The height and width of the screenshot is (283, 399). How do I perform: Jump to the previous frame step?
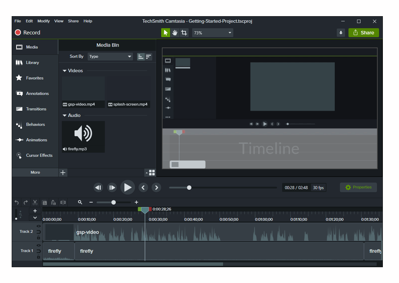98,187
